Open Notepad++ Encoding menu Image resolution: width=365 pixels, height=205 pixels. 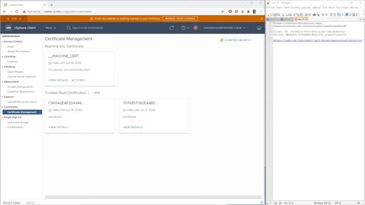[295, 7]
